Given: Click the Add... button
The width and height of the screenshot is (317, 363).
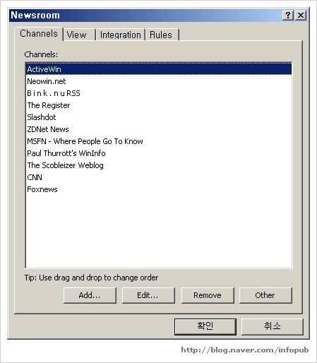Looking at the screenshot, I should pos(90,295).
